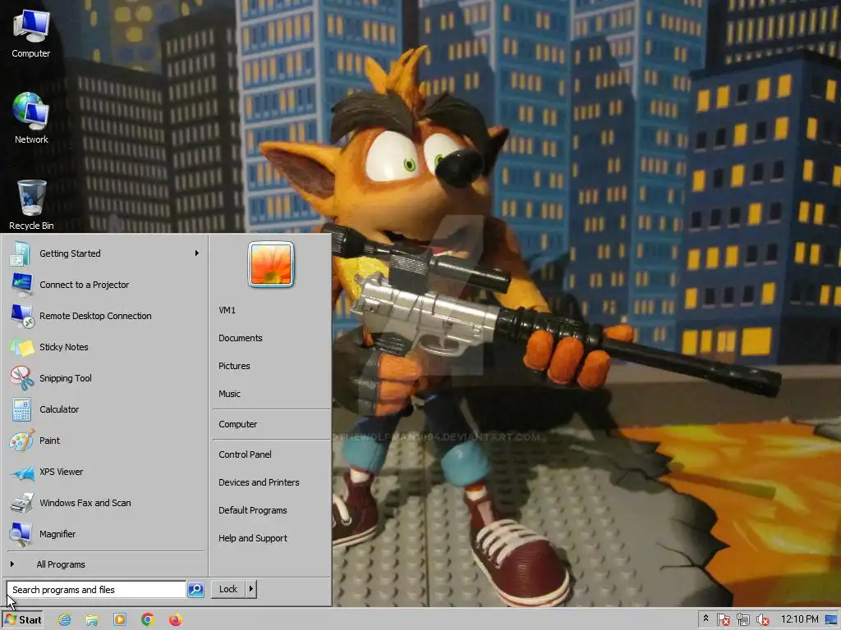Launch Magnifier by its label
The width and height of the screenshot is (841, 630).
point(57,534)
